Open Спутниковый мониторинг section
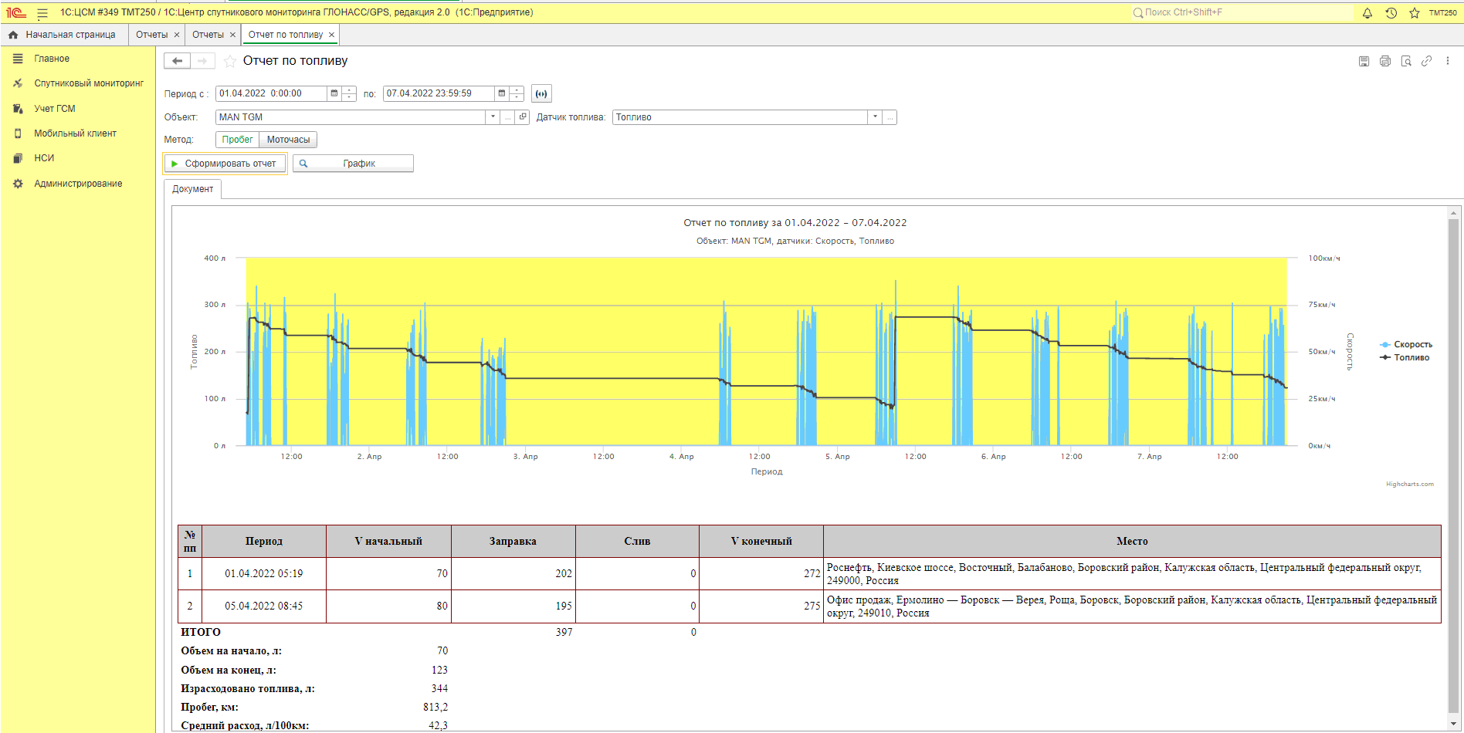This screenshot has height=733, width=1464. (89, 83)
